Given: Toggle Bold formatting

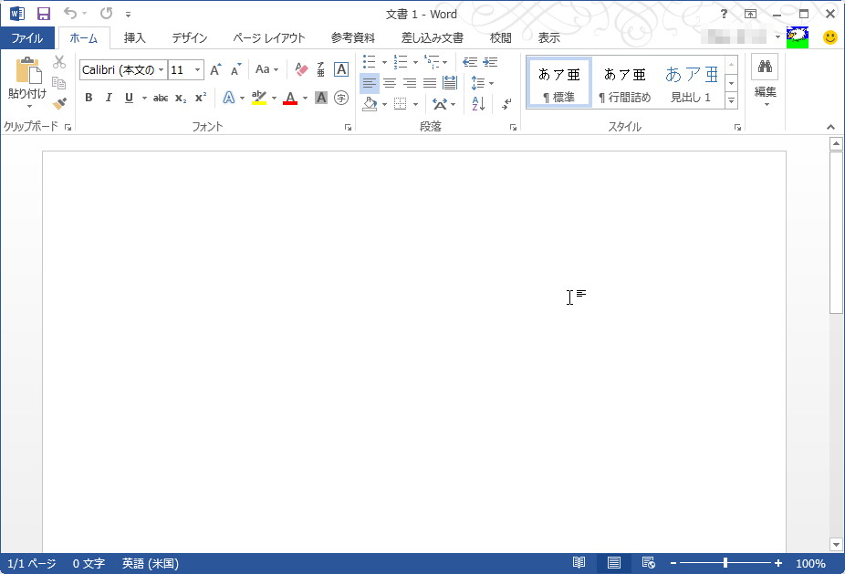Looking at the screenshot, I should click(x=88, y=98).
